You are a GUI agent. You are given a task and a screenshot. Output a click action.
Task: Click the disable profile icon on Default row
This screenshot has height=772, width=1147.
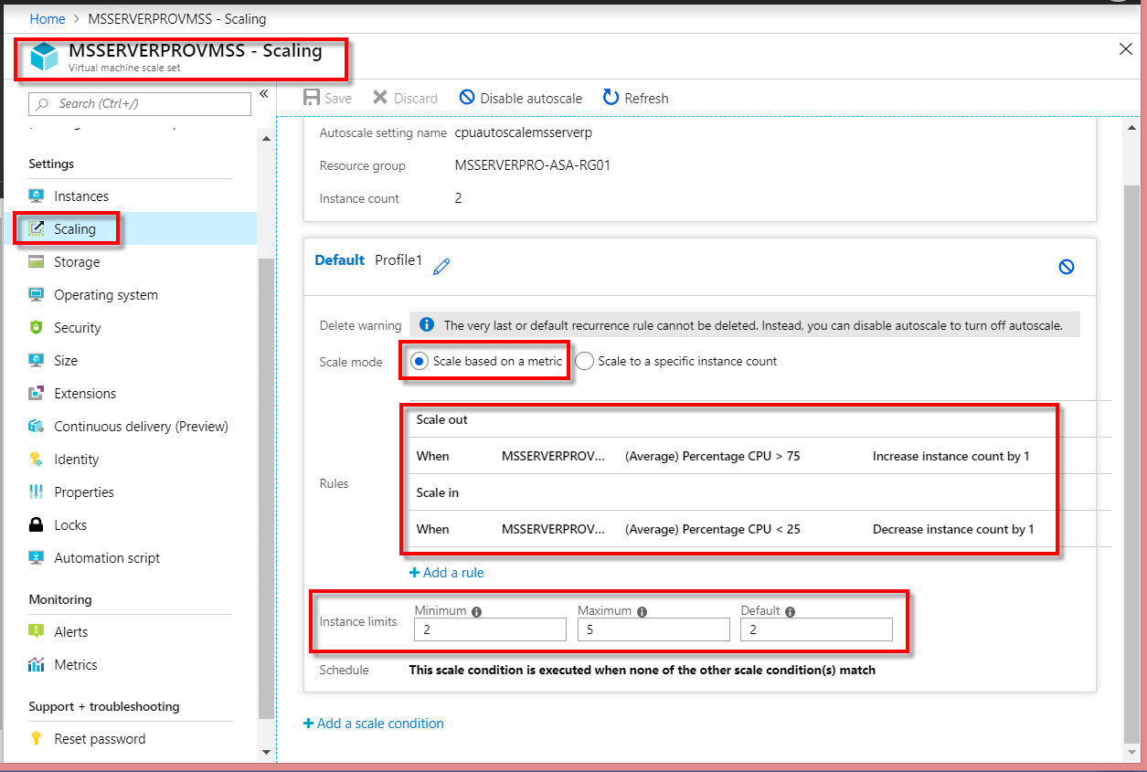pos(1066,267)
